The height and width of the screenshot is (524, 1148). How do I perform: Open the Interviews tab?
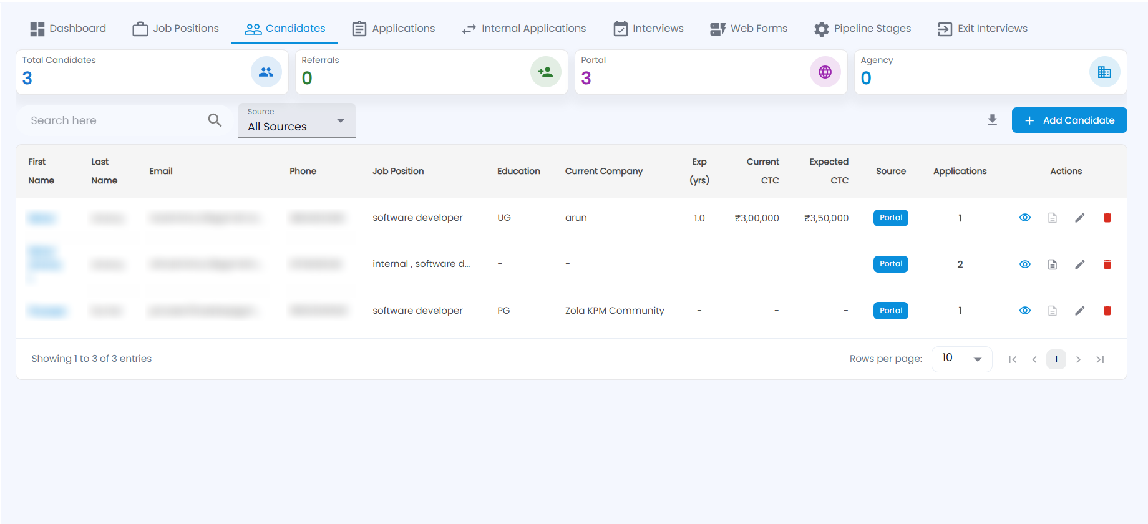pyautogui.click(x=649, y=29)
